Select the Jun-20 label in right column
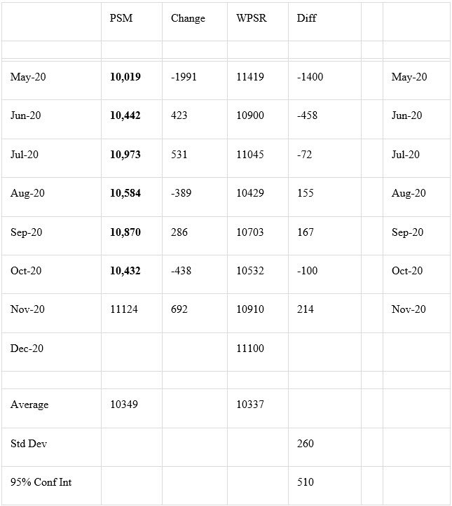 (x=406, y=115)
